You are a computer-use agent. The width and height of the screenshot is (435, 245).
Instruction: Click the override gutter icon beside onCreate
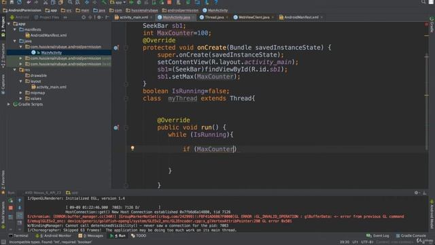116,48
